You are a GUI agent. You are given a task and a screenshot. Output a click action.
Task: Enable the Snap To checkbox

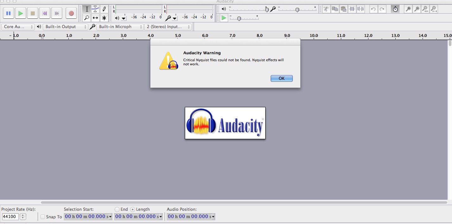43,217
